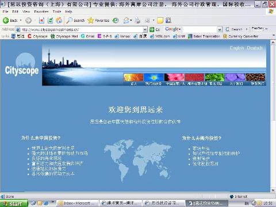
Task: Switch the site to Deutsch
Action: [255, 48]
